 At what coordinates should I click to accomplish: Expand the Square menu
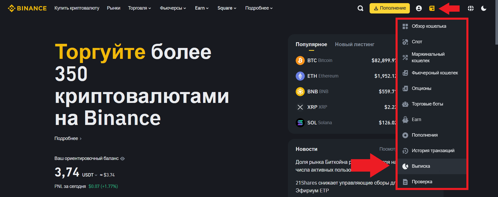[x=227, y=8]
